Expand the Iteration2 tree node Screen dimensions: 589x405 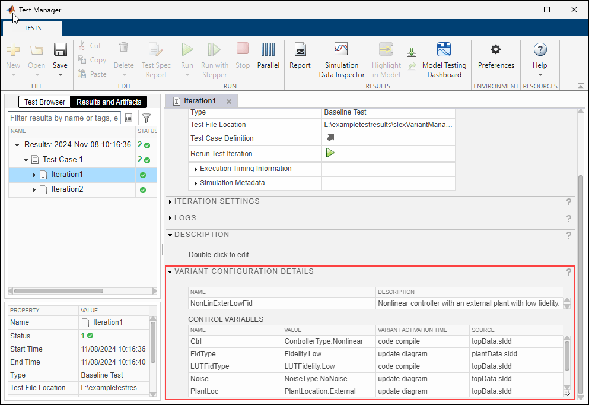[x=34, y=189]
